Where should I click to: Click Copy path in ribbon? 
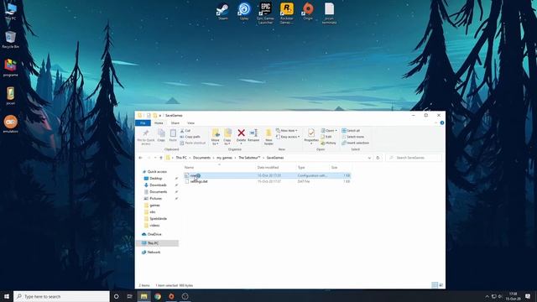[190, 137]
